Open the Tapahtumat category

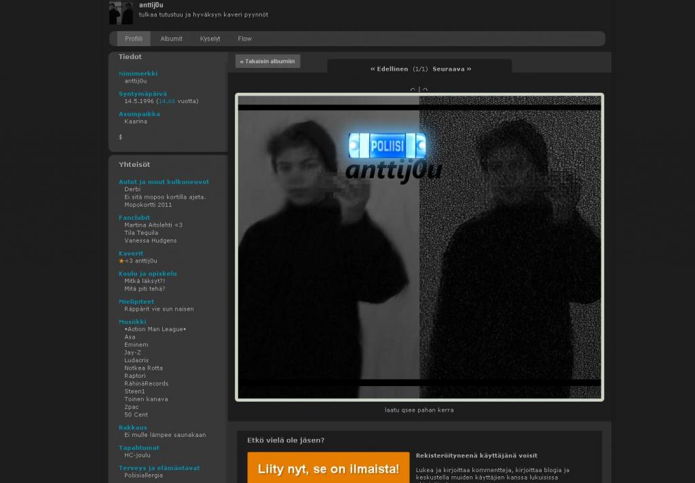(x=138, y=448)
